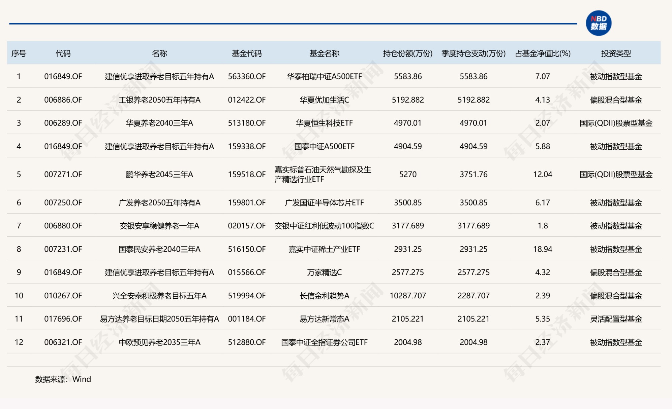Select the 投资类型 column header
Screen dimensions: 672x409
click(x=616, y=53)
